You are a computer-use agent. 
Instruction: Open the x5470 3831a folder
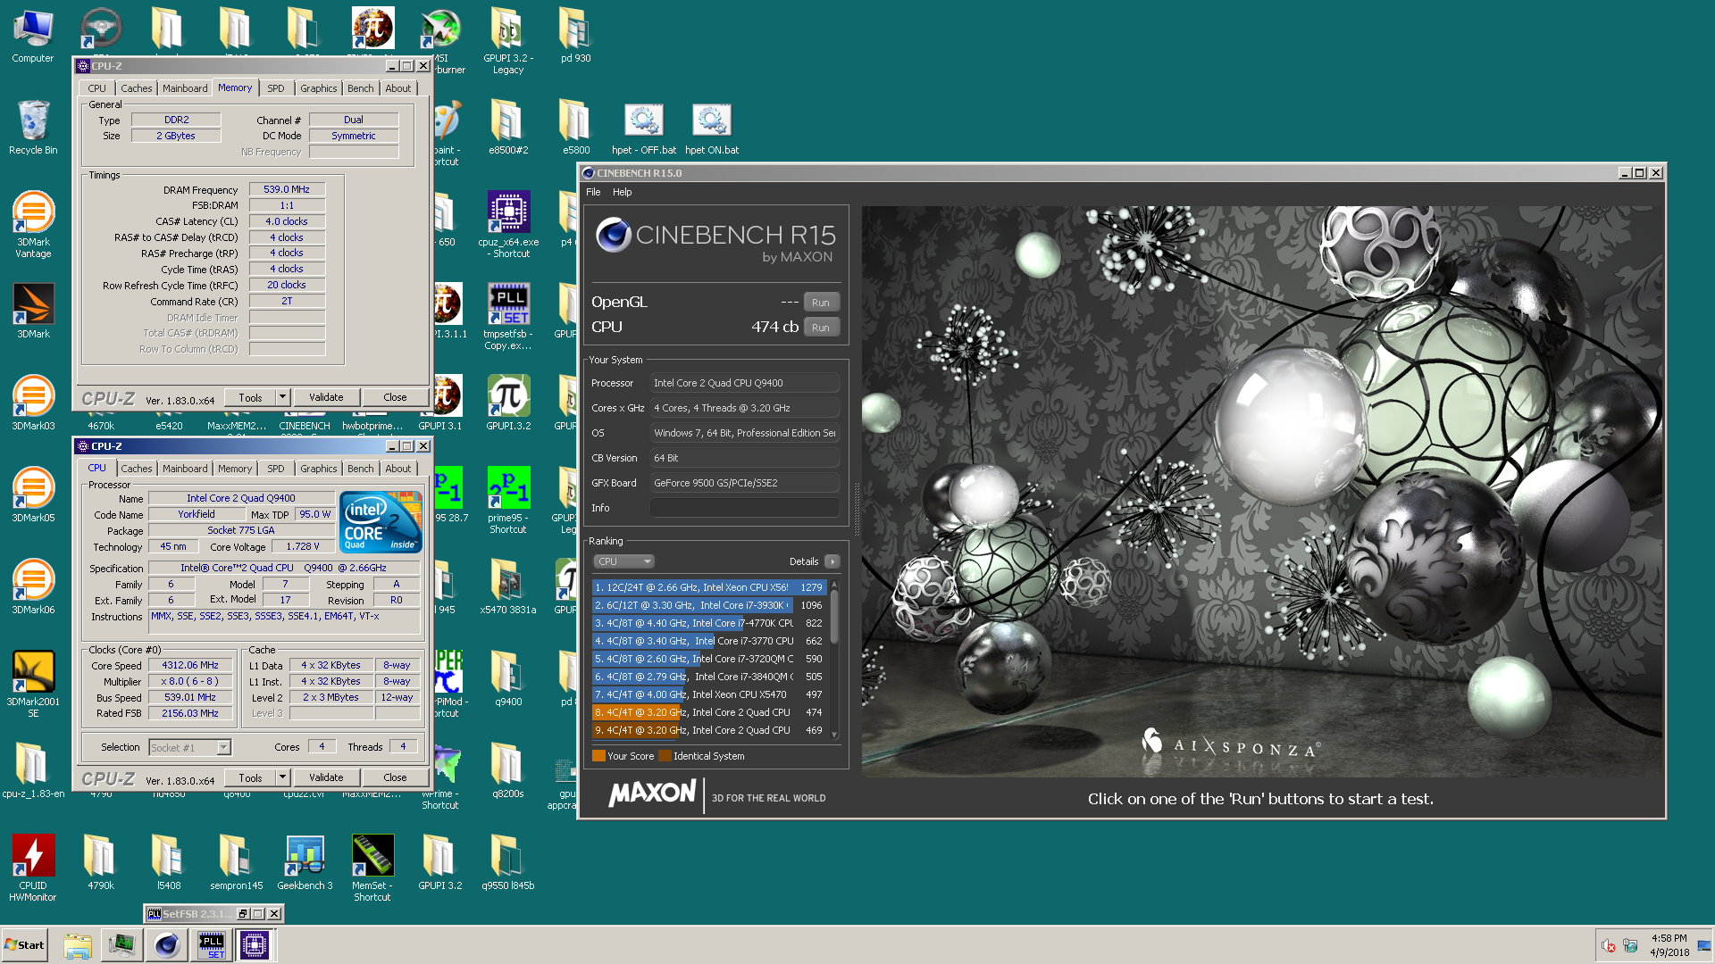(x=508, y=586)
